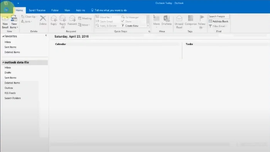Select the To Manager quick step
270x152 pixels.
130,17
